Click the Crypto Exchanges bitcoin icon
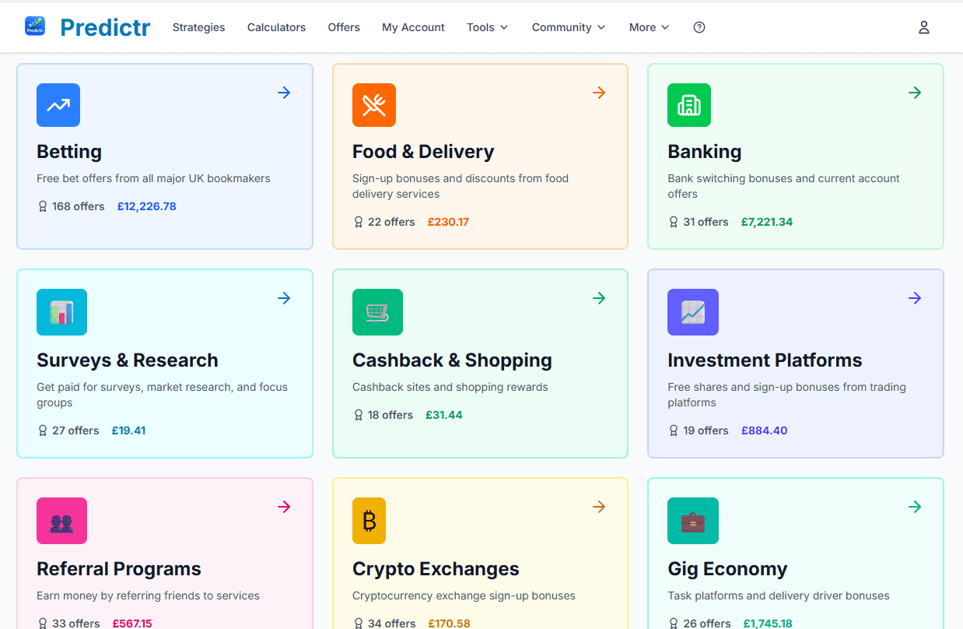 pos(369,521)
